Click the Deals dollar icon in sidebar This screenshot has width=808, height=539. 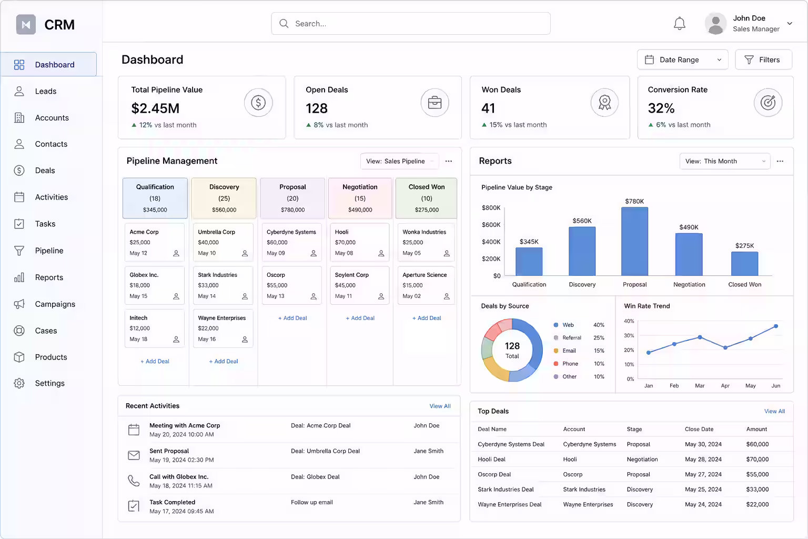point(19,171)
